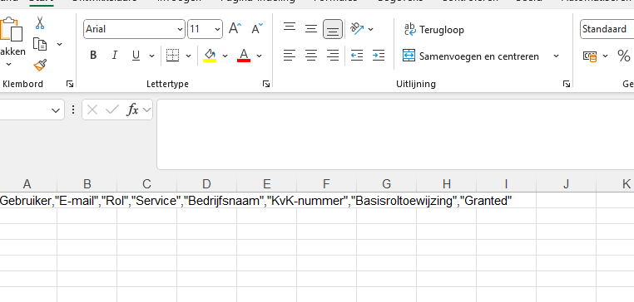Open underline style dropdown arrow
Screen dimensions: 634x302
[151, 56]
